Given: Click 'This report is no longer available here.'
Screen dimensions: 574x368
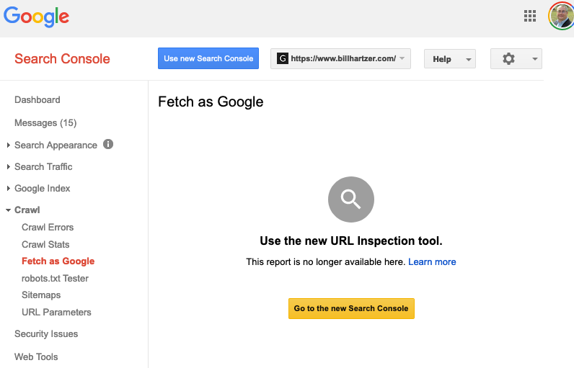Looking at the screenshot, I should [x=325, y=262].
